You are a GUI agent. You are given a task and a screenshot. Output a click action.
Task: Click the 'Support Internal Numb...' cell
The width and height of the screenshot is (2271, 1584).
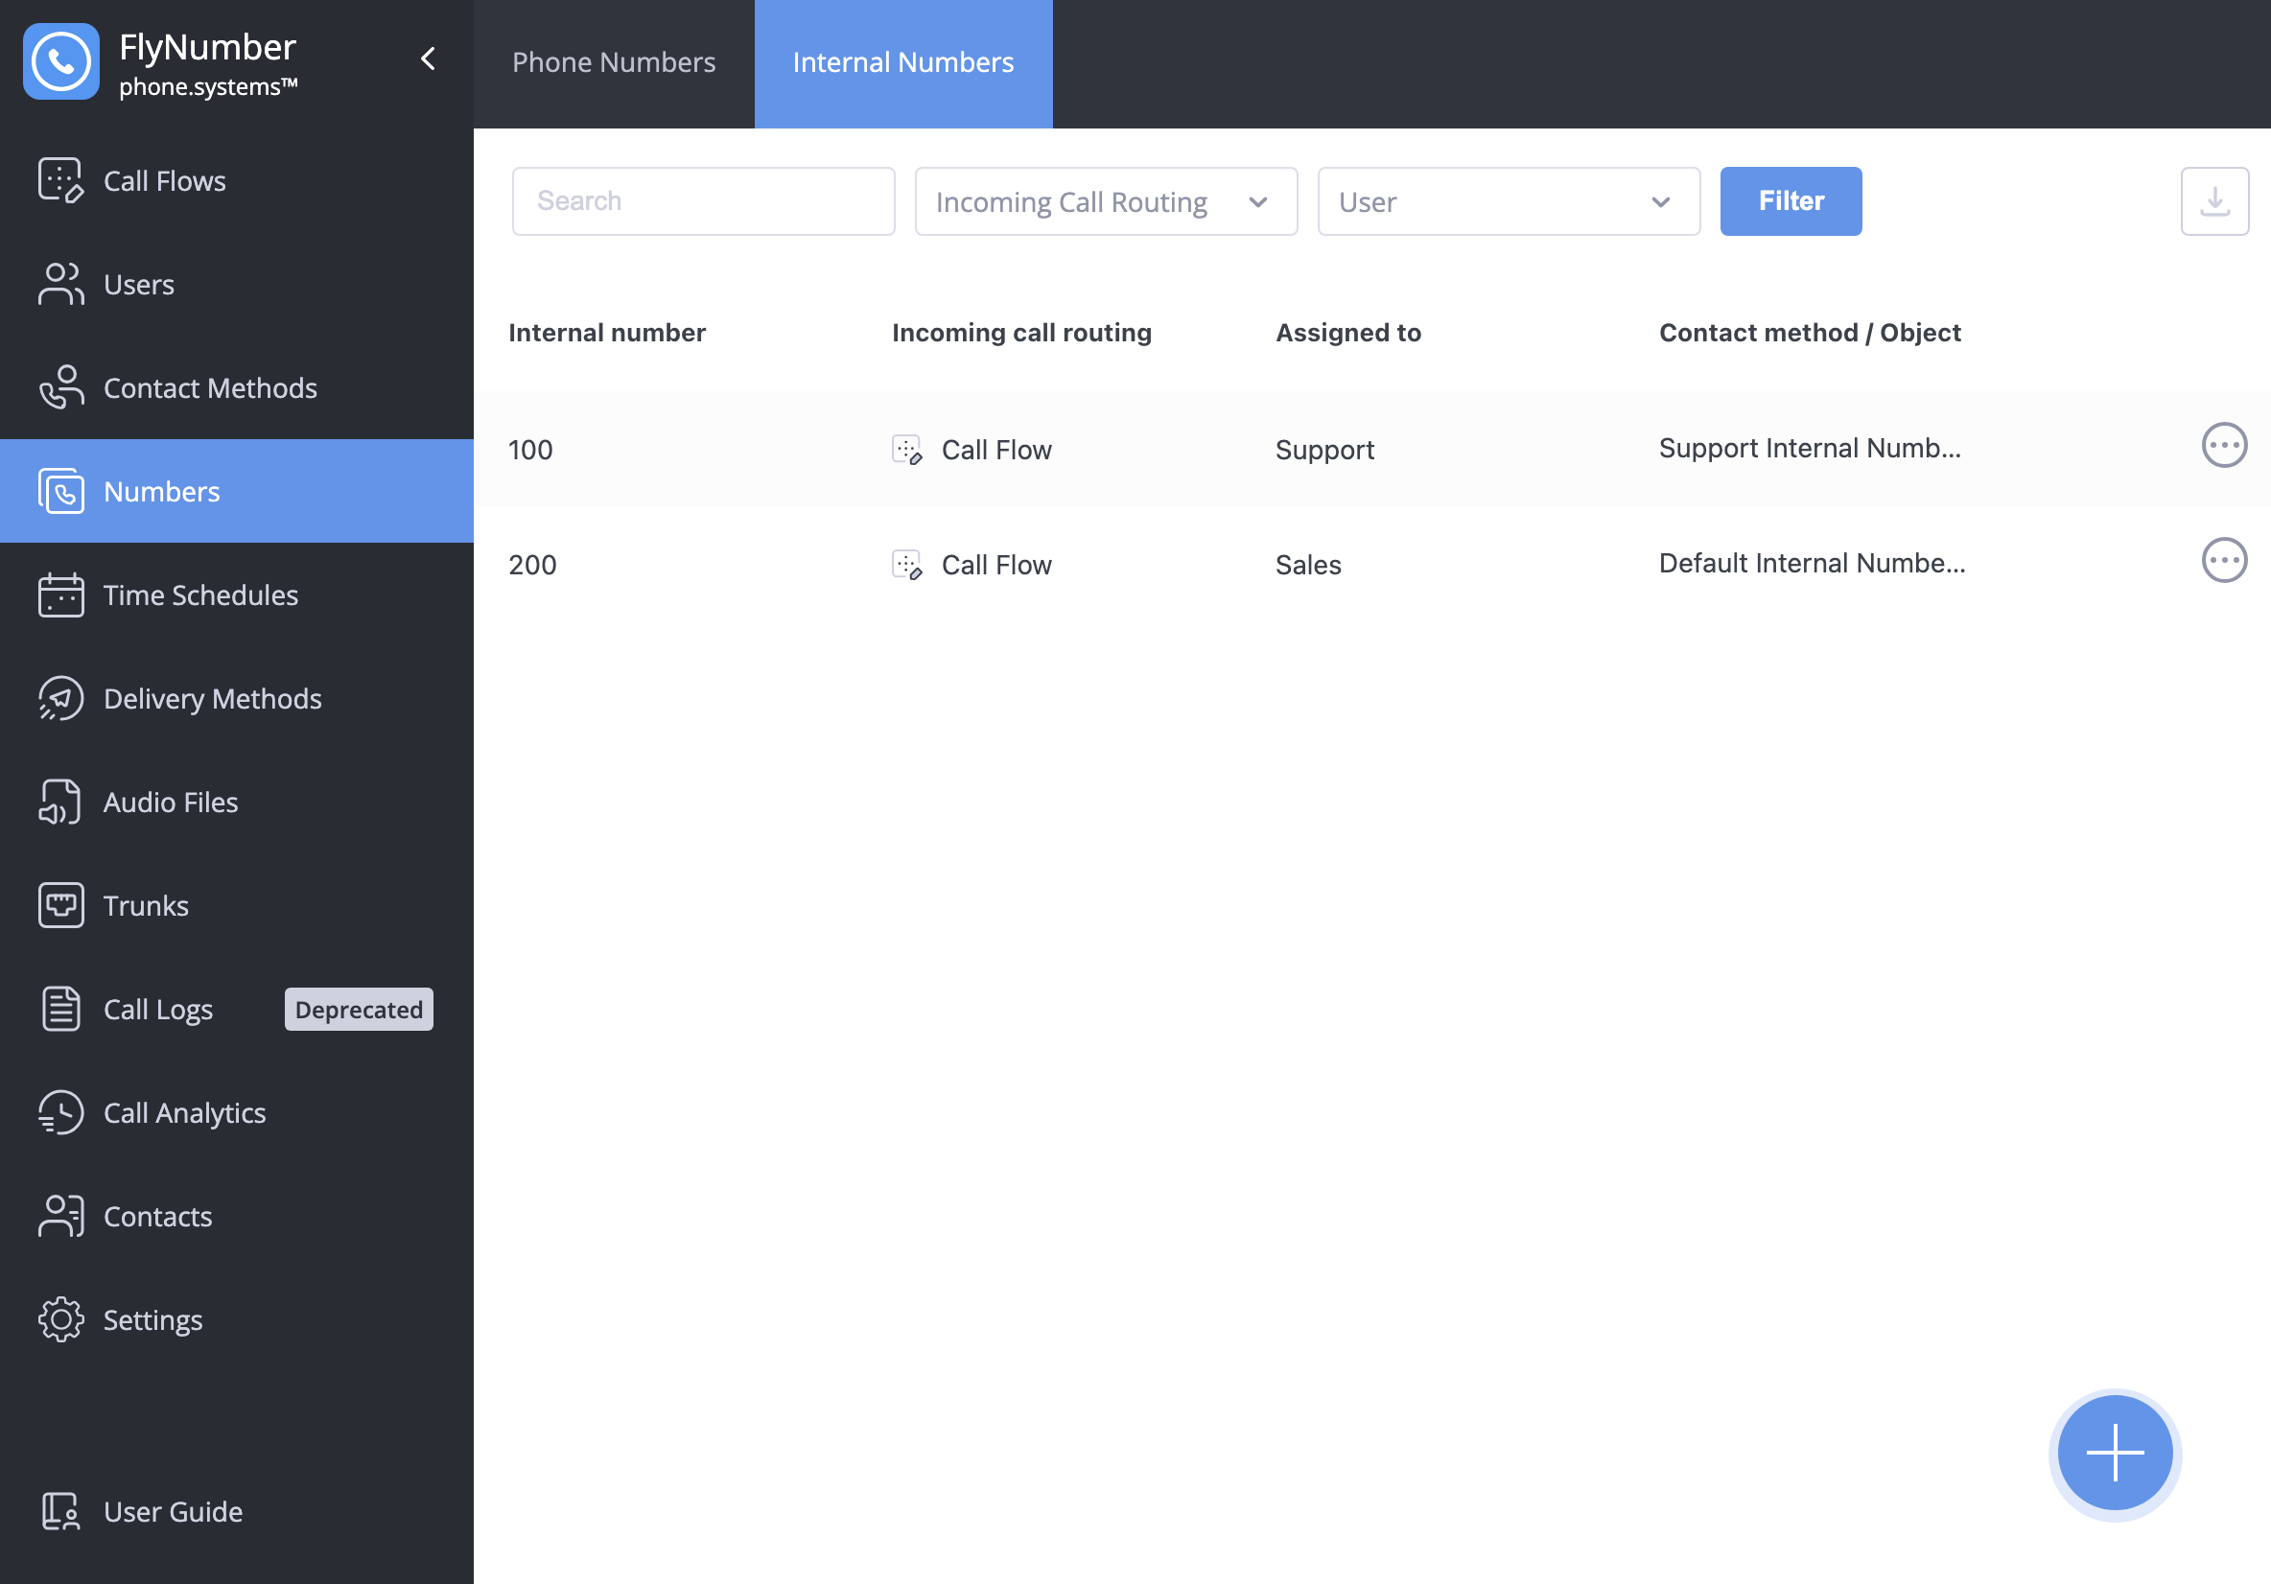[x=1809, y=448]
